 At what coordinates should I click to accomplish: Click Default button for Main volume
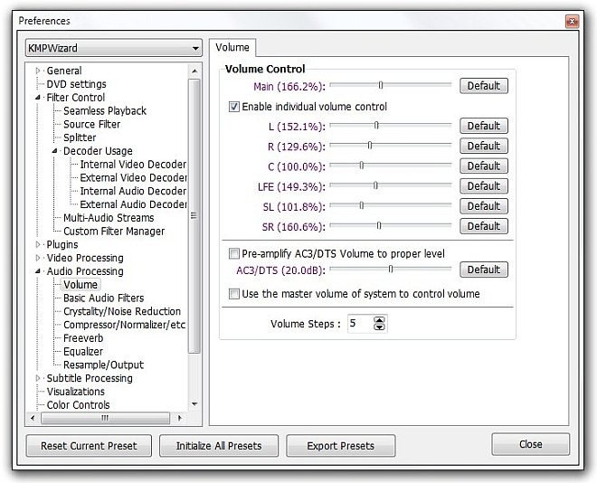483,86
